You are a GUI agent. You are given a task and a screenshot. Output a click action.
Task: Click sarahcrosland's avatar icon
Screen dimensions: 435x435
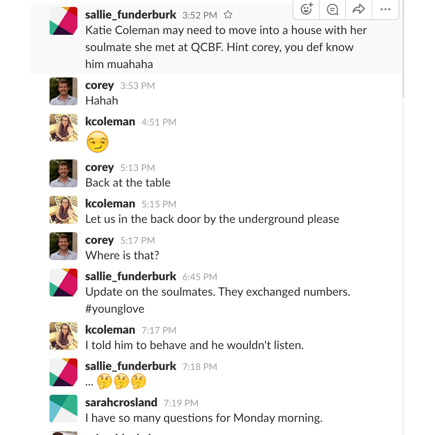(63, 409)
